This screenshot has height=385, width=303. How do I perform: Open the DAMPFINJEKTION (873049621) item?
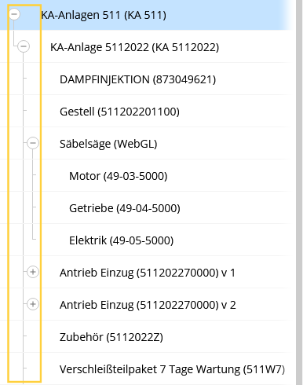tap(138, 79)
